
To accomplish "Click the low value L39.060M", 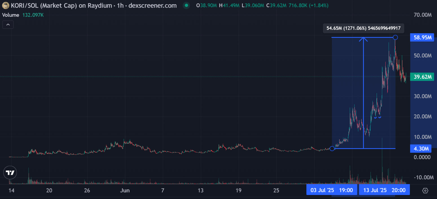I will [x=253, y=5].
